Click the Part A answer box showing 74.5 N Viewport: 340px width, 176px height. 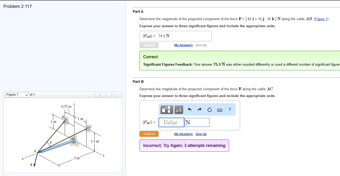(175, 36)
